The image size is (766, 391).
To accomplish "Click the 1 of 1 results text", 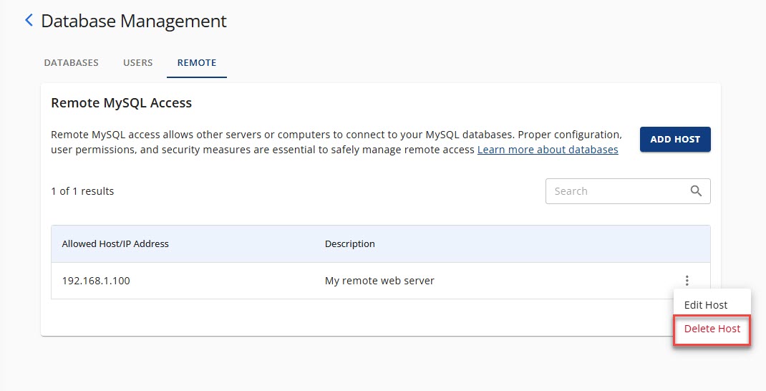I will point(82,191).
